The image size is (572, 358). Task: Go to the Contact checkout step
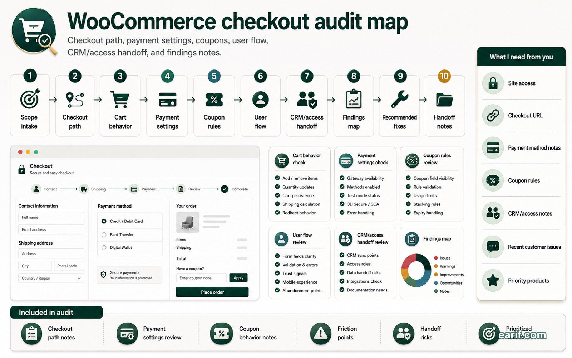[44, 189]
